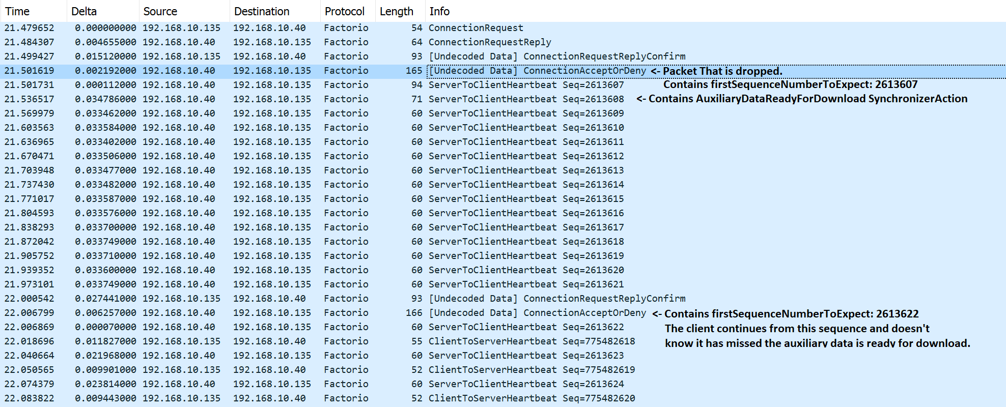Select ClientToServerHeartbeat Seq=775482620 row
The height and width of the screenshot is (407, 1006).
(x=531, y=398)
